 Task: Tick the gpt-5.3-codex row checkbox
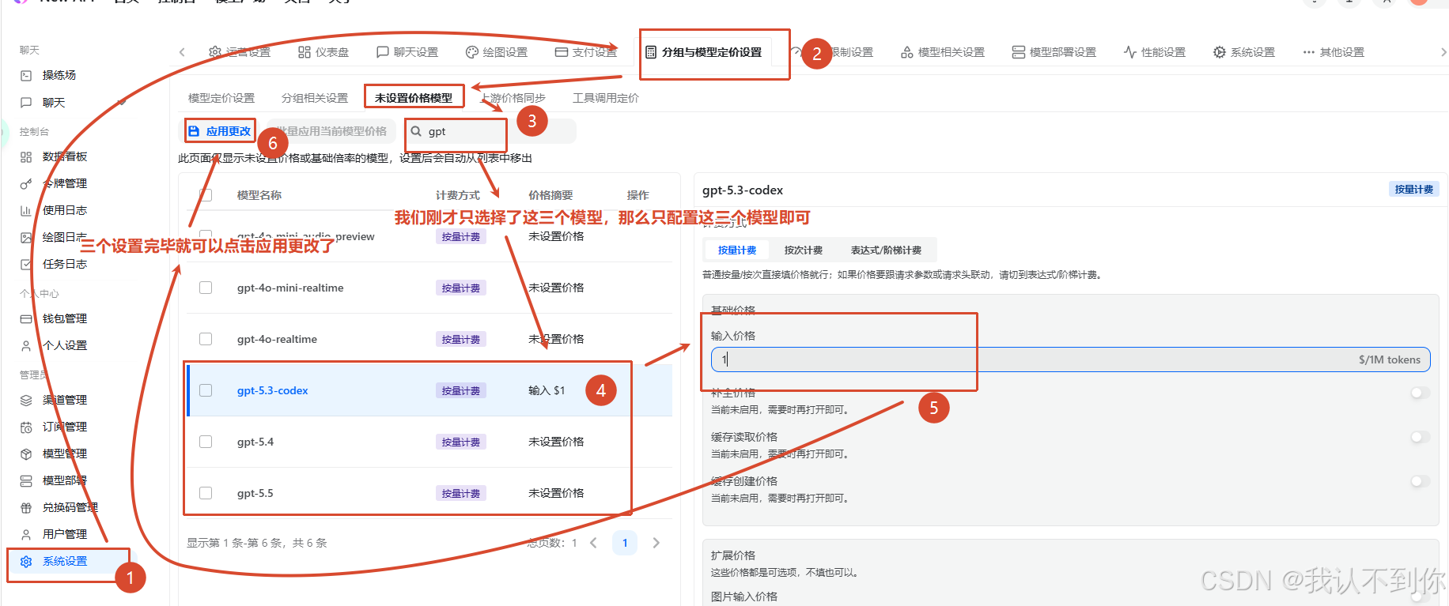206,390
